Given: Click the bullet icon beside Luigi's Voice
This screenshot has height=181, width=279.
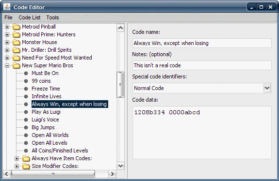Looking at the screenshot, I should coord(26,120).
